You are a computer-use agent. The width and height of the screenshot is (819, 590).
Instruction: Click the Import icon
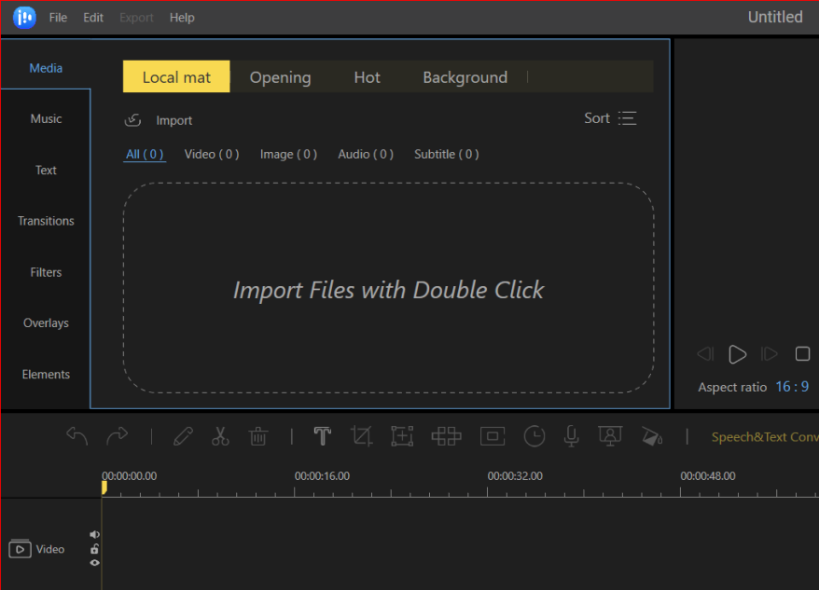[x=132, y=120]
